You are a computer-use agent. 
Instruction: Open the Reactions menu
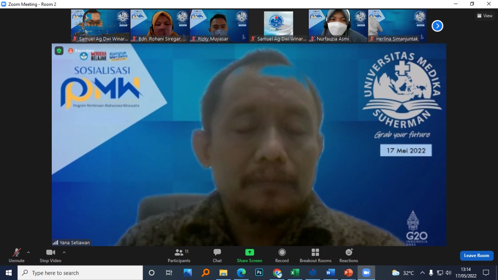349,255
